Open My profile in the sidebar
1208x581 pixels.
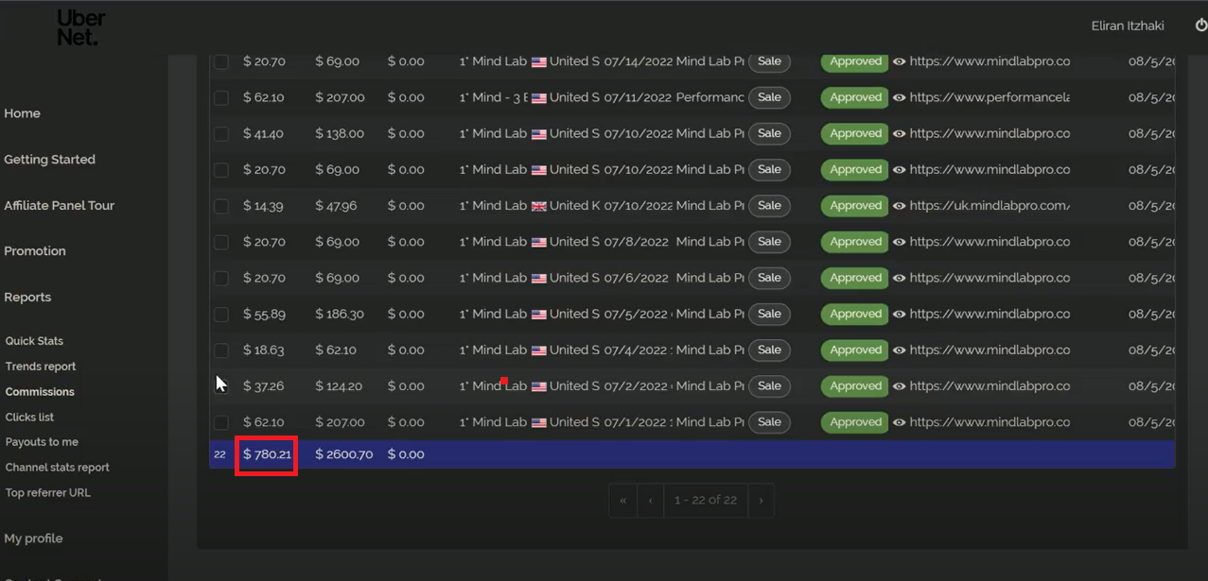tap(33, 538)
